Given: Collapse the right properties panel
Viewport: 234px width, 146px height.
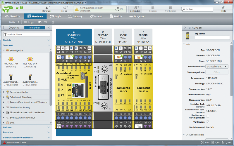Looking at the screenshot, I should (x=185, y=27).
